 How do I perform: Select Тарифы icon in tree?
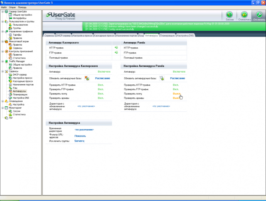pyautogui.click(x=10, y=35)
